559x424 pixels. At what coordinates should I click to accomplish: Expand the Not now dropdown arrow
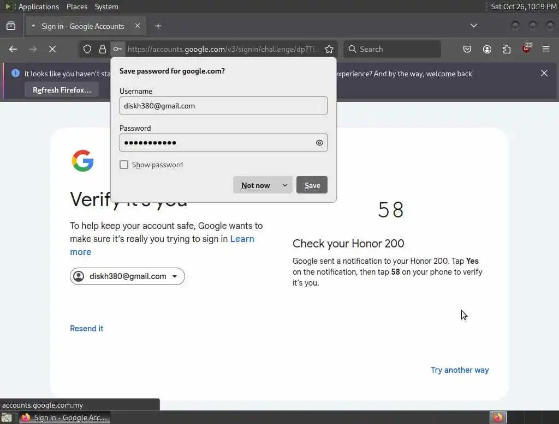285,185
